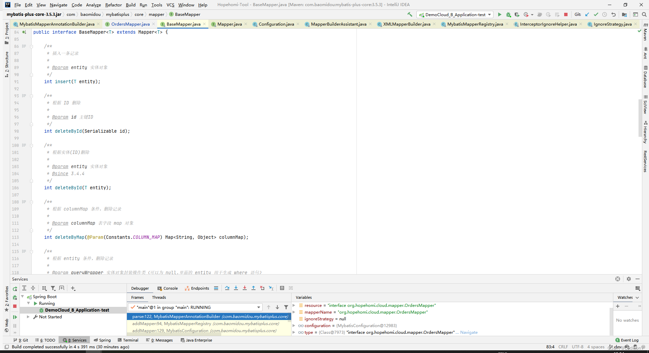649x353 pixels.
Task: Click the Navigate link beside type variable
Action: (x=469, y=332)
